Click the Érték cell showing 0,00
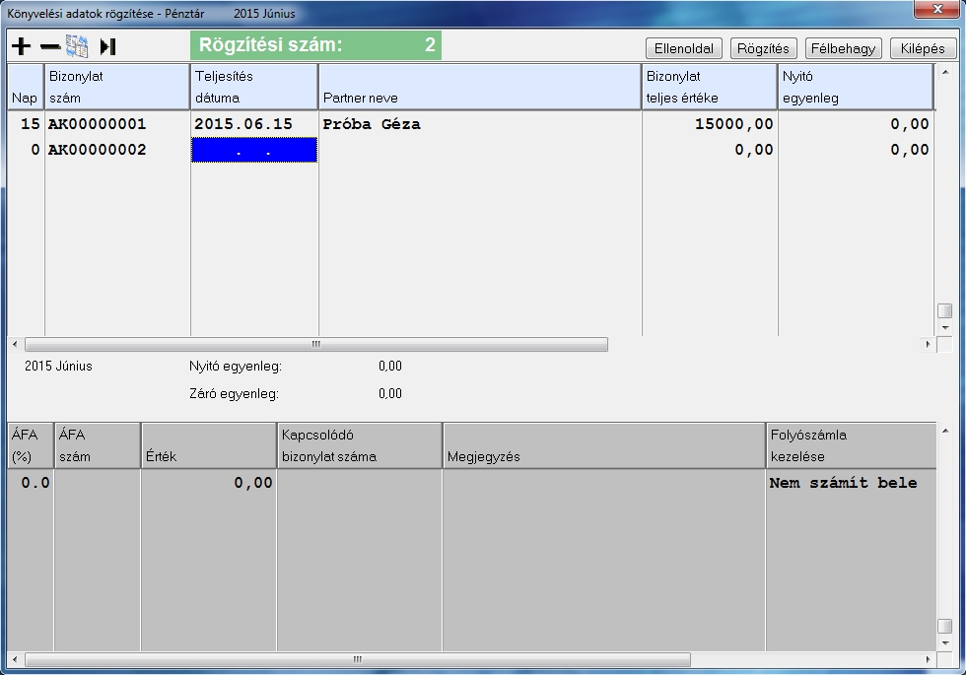 [208, 483]
